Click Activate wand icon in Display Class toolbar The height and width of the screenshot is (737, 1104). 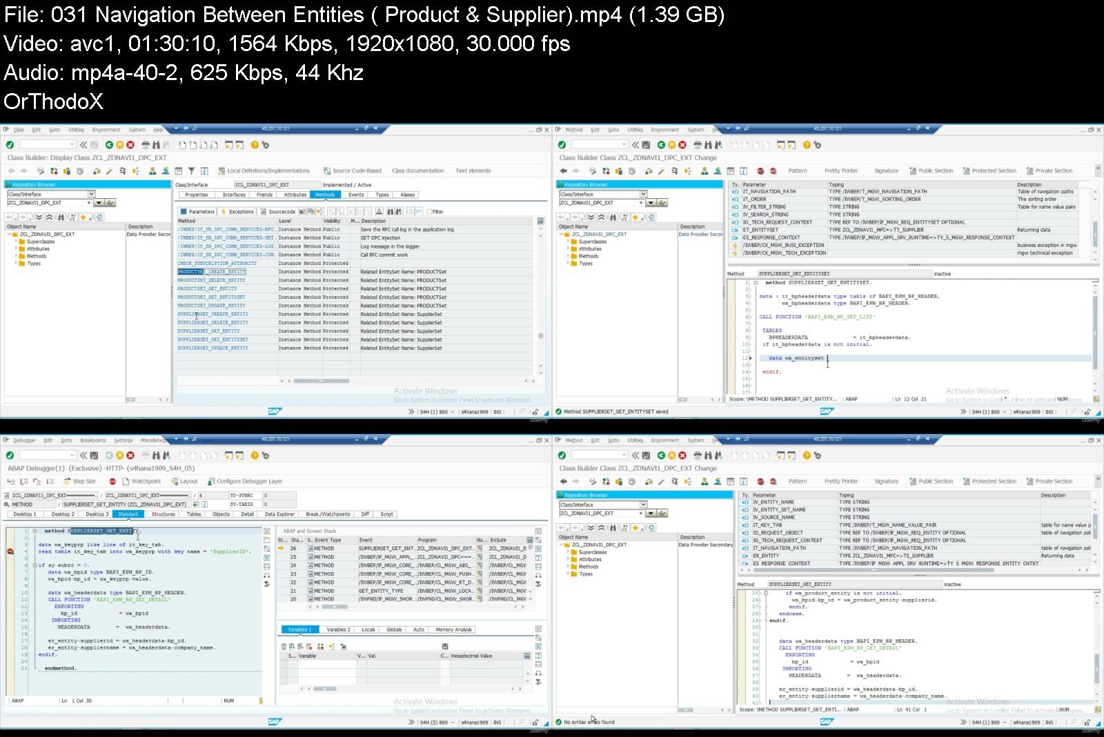pyautogui.click(x=109, y=171)
